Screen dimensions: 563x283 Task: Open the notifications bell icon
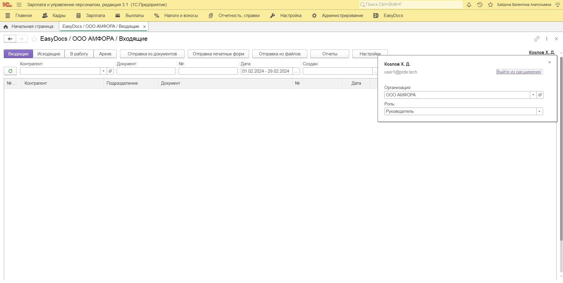tap(469, 5)
